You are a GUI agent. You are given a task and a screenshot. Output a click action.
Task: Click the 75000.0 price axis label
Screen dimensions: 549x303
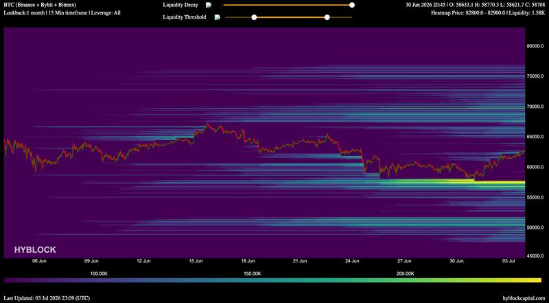point(535,76)
